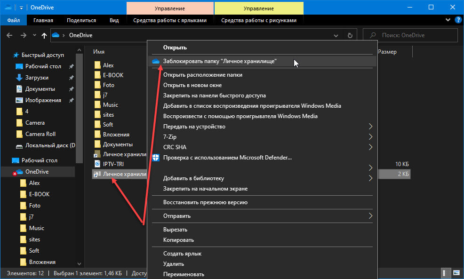The image size is (464, 279).
Task: Select the IPTV-TRI file icon
Action: [97, 164]
